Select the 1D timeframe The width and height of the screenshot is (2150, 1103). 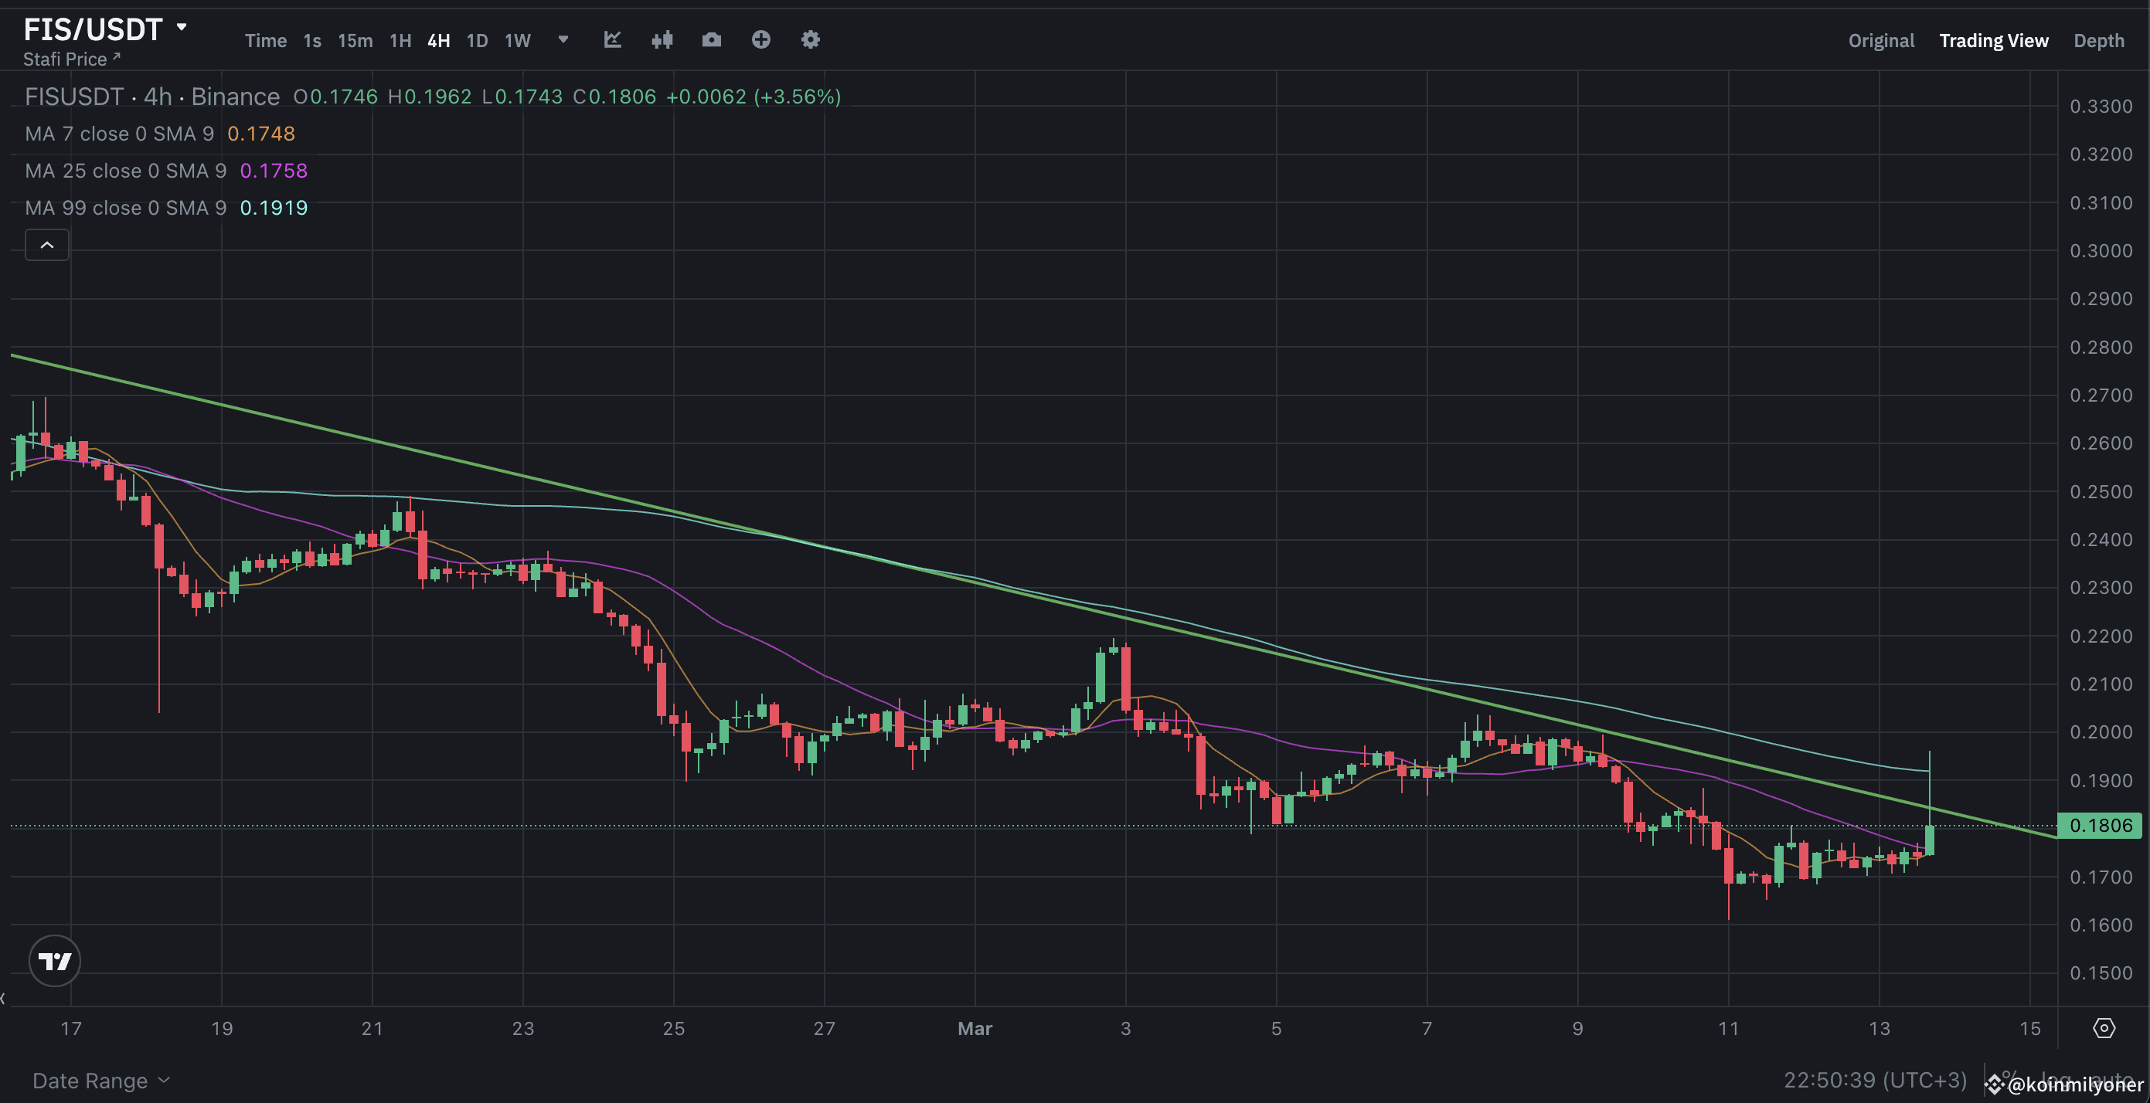(478, 39)
